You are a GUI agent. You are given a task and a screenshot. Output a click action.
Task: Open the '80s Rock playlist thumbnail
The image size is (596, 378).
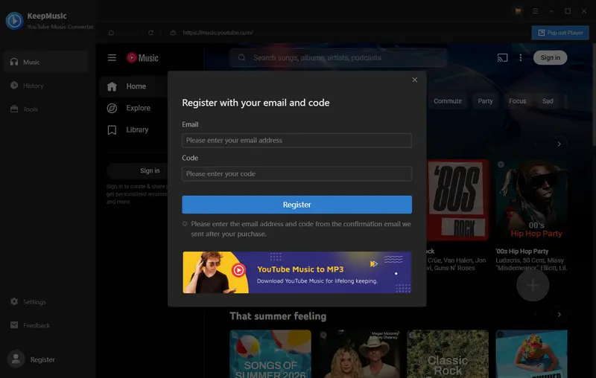click(x=457, y=200)
